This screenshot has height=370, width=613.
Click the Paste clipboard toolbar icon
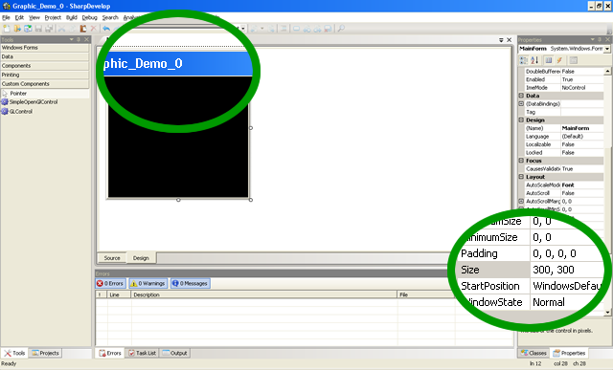83,29
